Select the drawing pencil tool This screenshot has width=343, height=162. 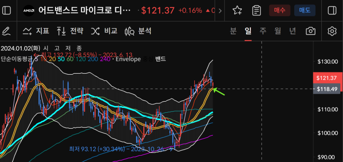pos(6,32)
